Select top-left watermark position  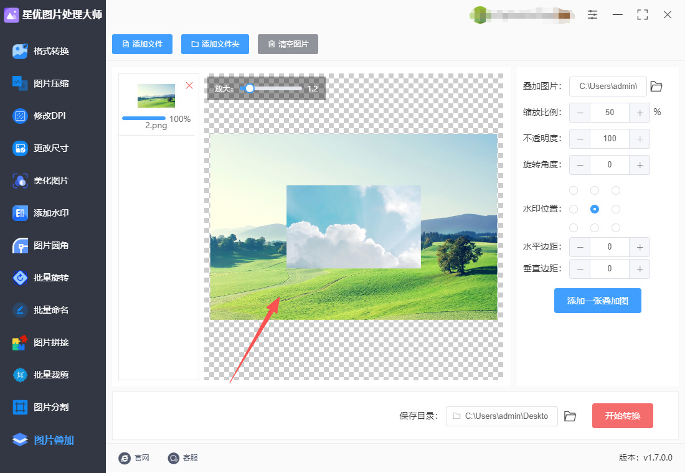574,190
